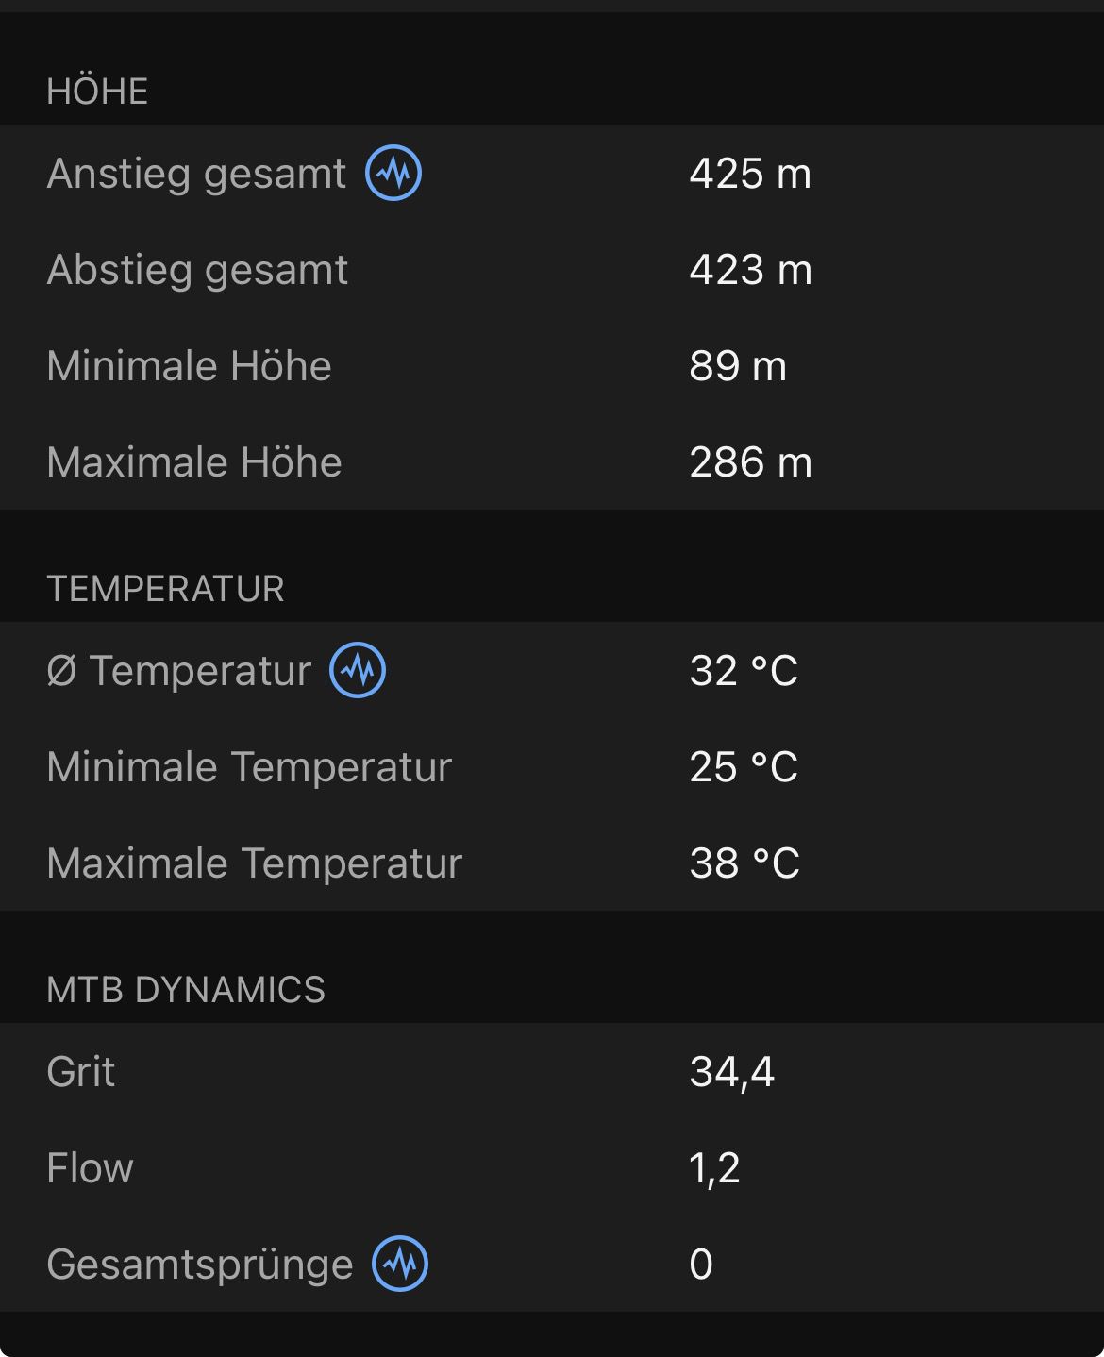
Task: Click the 425 m ascent value
Action: (x=750, y=174)
